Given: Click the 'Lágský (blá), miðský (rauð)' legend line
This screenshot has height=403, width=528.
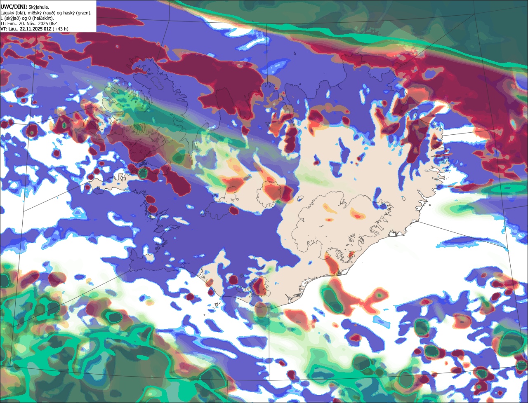Looking at the screenshot, I should click(46, 13).
